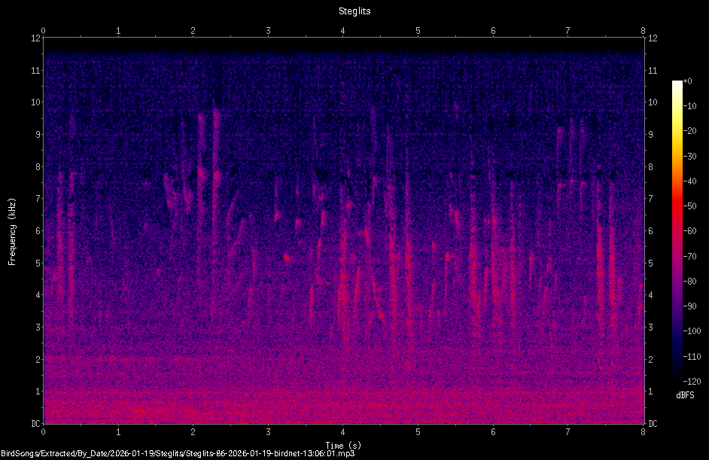Screen dimensions: 709x460
Task: Click the -50 label on the dBFS scale
Action: (689, 206)
